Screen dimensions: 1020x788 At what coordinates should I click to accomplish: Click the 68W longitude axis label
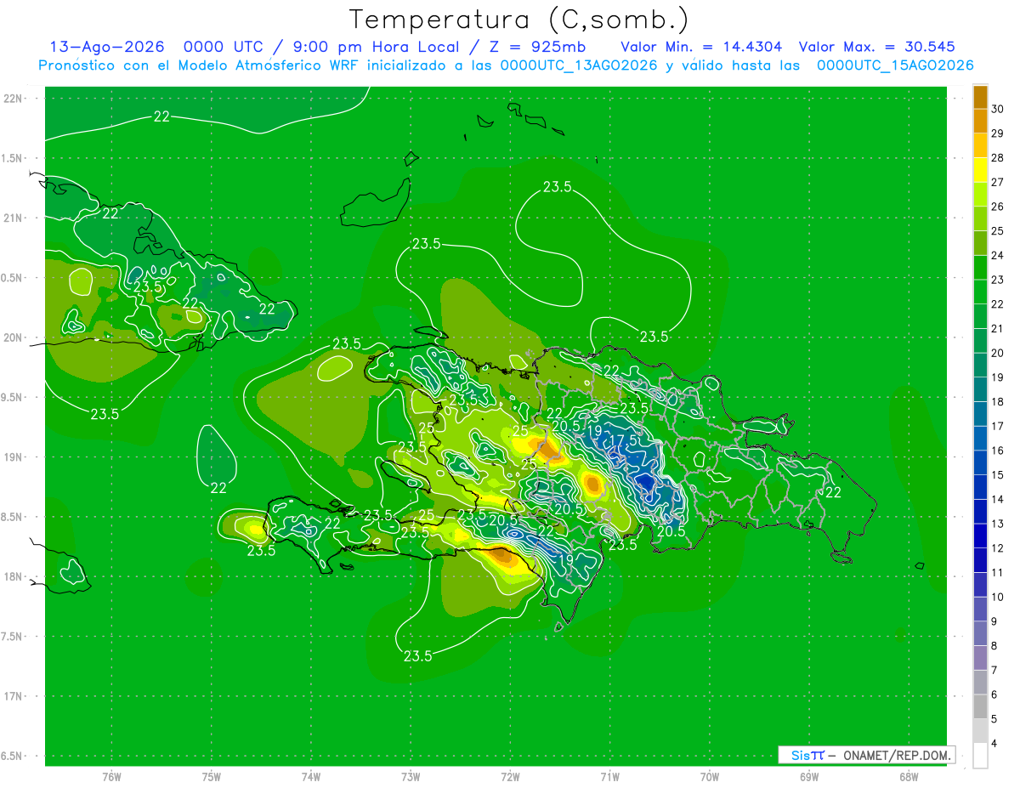(x=909, y=775)
